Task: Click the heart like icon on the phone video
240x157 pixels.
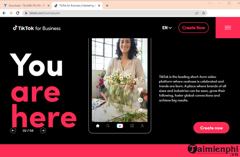Action: pos(140,90)
